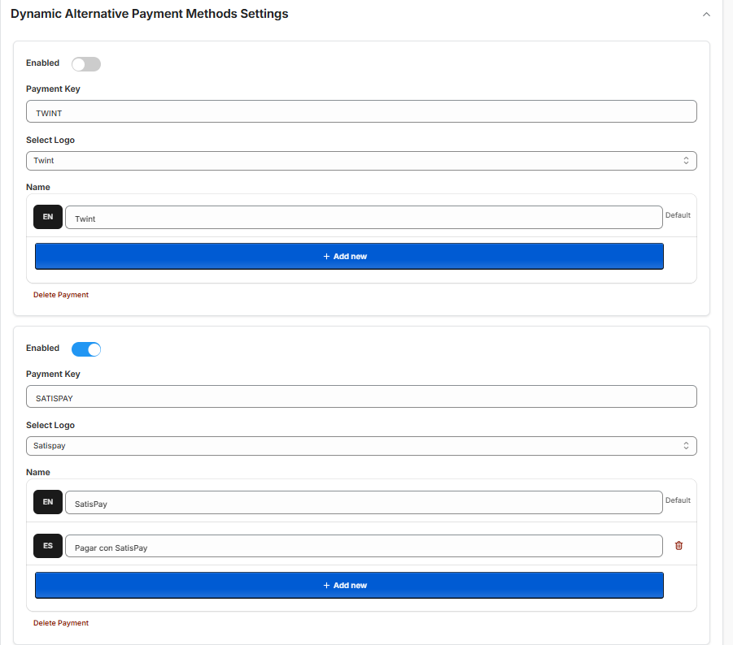Edit the ES name field Pagar con SatisPay
733x645 pixels.
coord(364,546)
